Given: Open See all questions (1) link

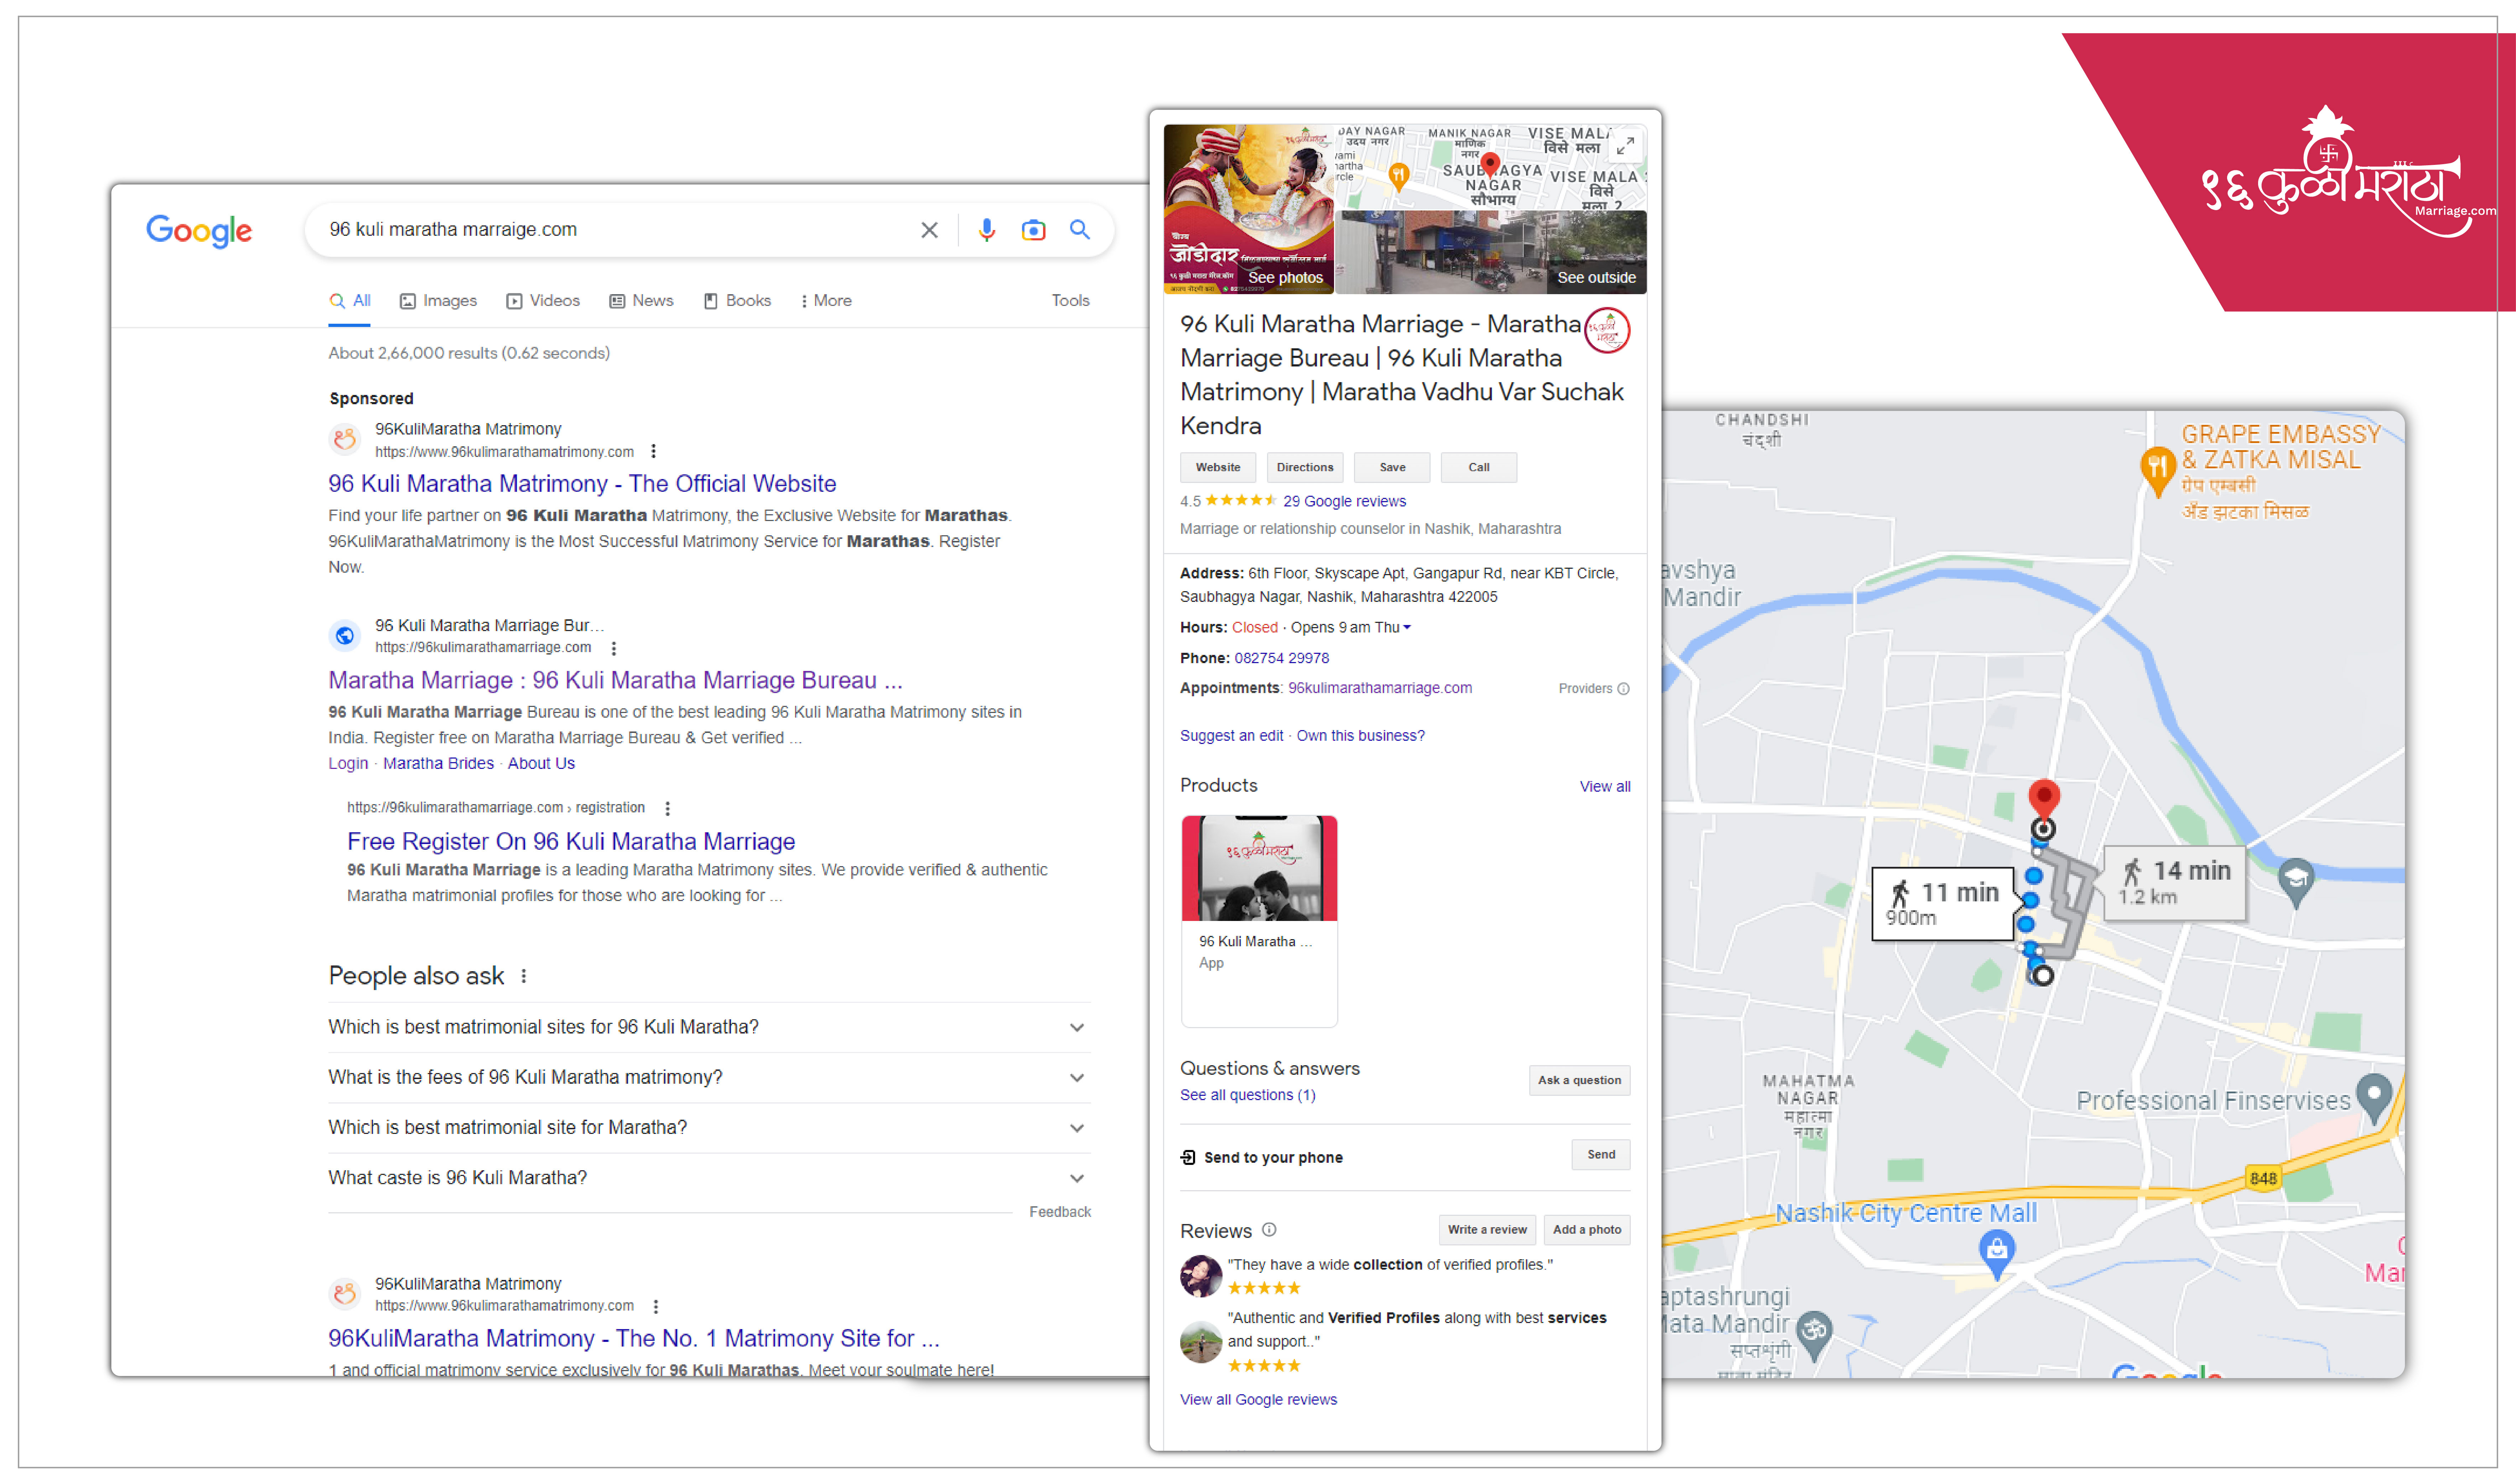Looking at the screenshot, I should click(1247, 1096).
